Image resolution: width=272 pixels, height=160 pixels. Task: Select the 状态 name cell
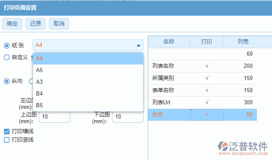[x=169, y=114]
